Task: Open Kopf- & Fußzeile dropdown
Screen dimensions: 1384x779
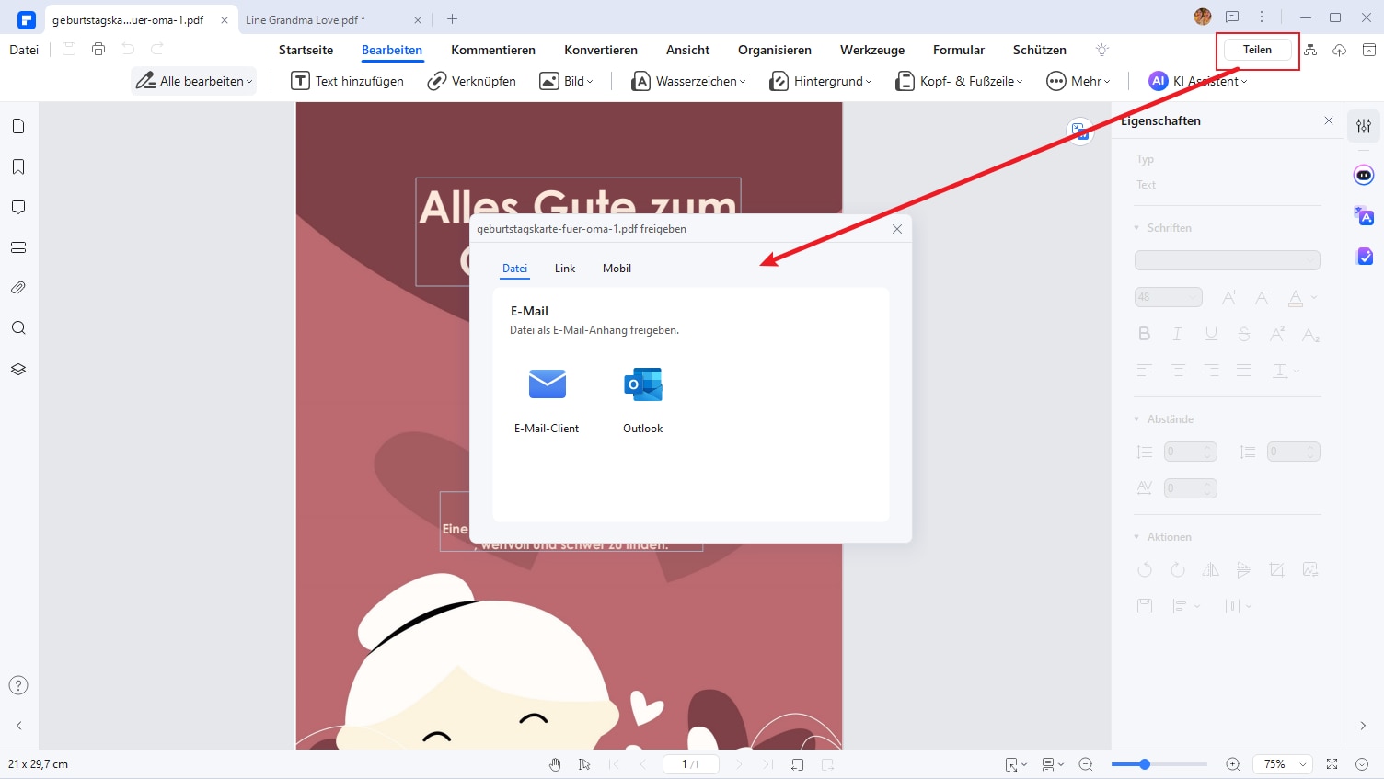Action: tap(959, 81)
